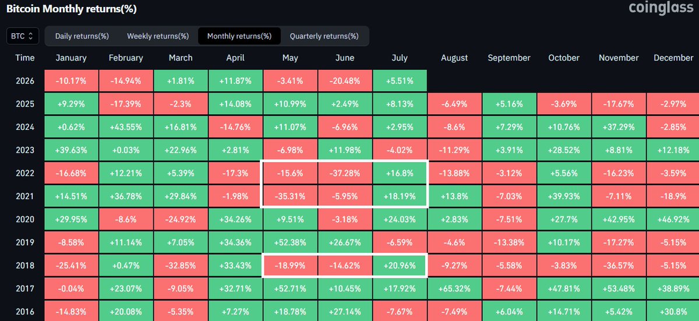Click the -37.28% June 2022 cell
This screenshot has width=699, height=321.
coord(345,173)
